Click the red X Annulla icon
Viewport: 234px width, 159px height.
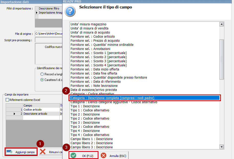(104, 155)
